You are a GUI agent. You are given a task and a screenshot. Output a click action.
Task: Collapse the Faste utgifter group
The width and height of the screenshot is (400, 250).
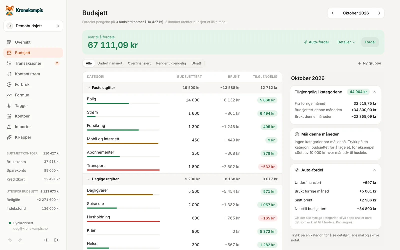coord(89,88)
